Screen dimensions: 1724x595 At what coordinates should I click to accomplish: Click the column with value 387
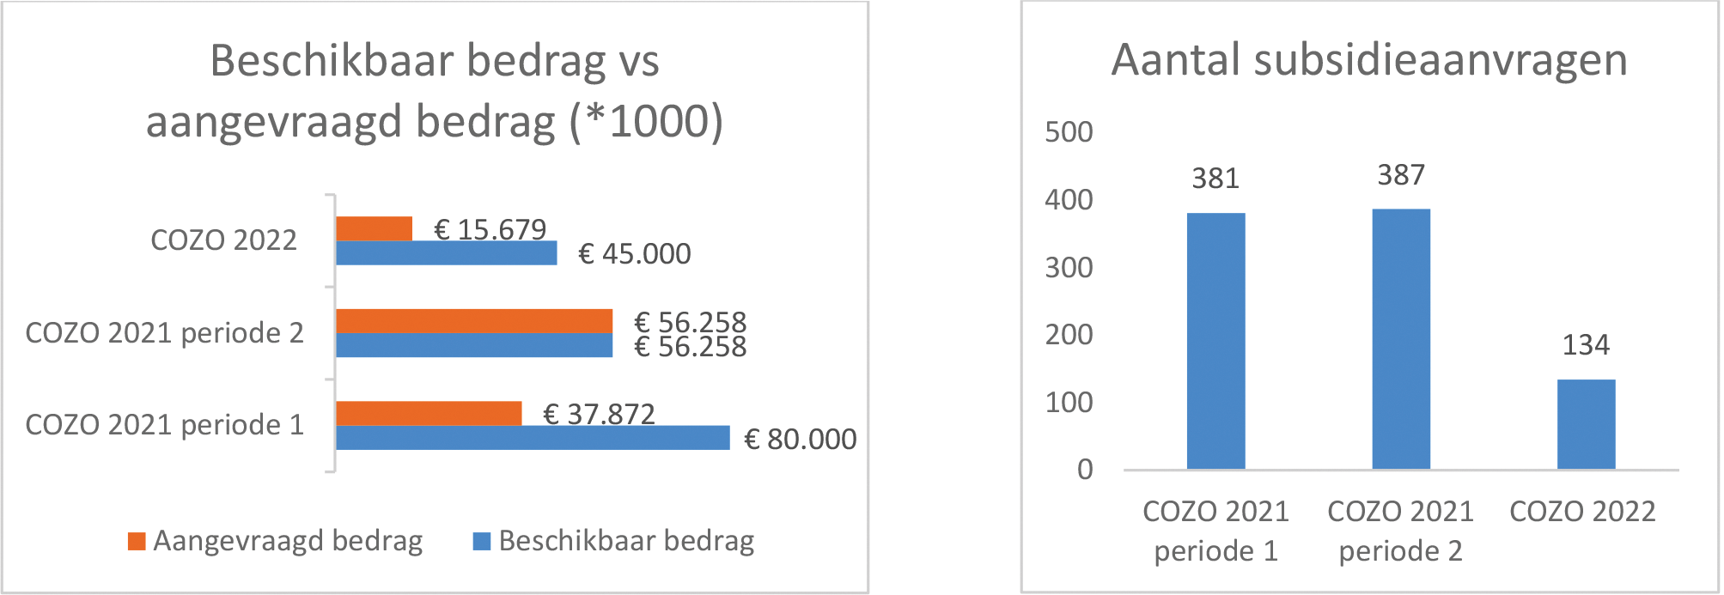click(1400, 339)
